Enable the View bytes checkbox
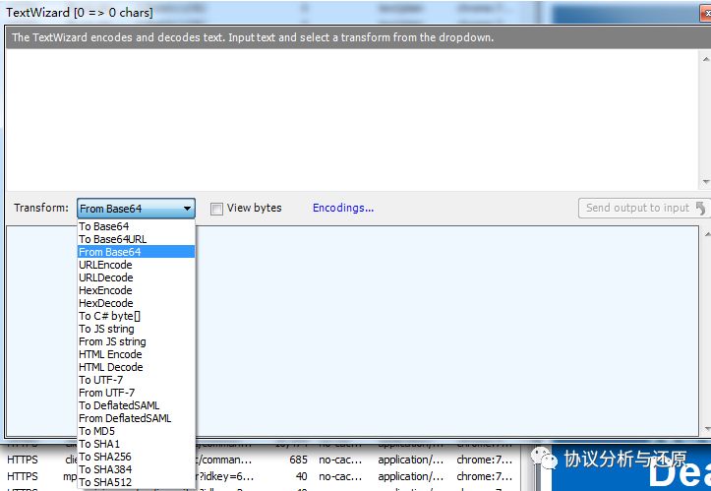 (216, 209)
